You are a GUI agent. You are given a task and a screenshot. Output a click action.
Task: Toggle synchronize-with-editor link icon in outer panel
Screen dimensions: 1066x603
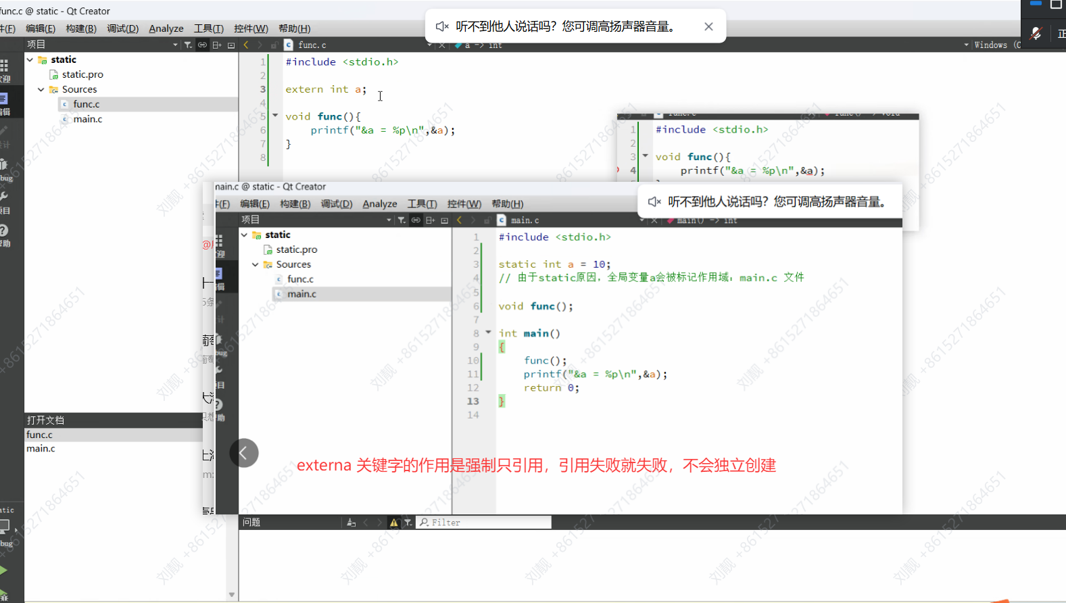click(202, 45)
